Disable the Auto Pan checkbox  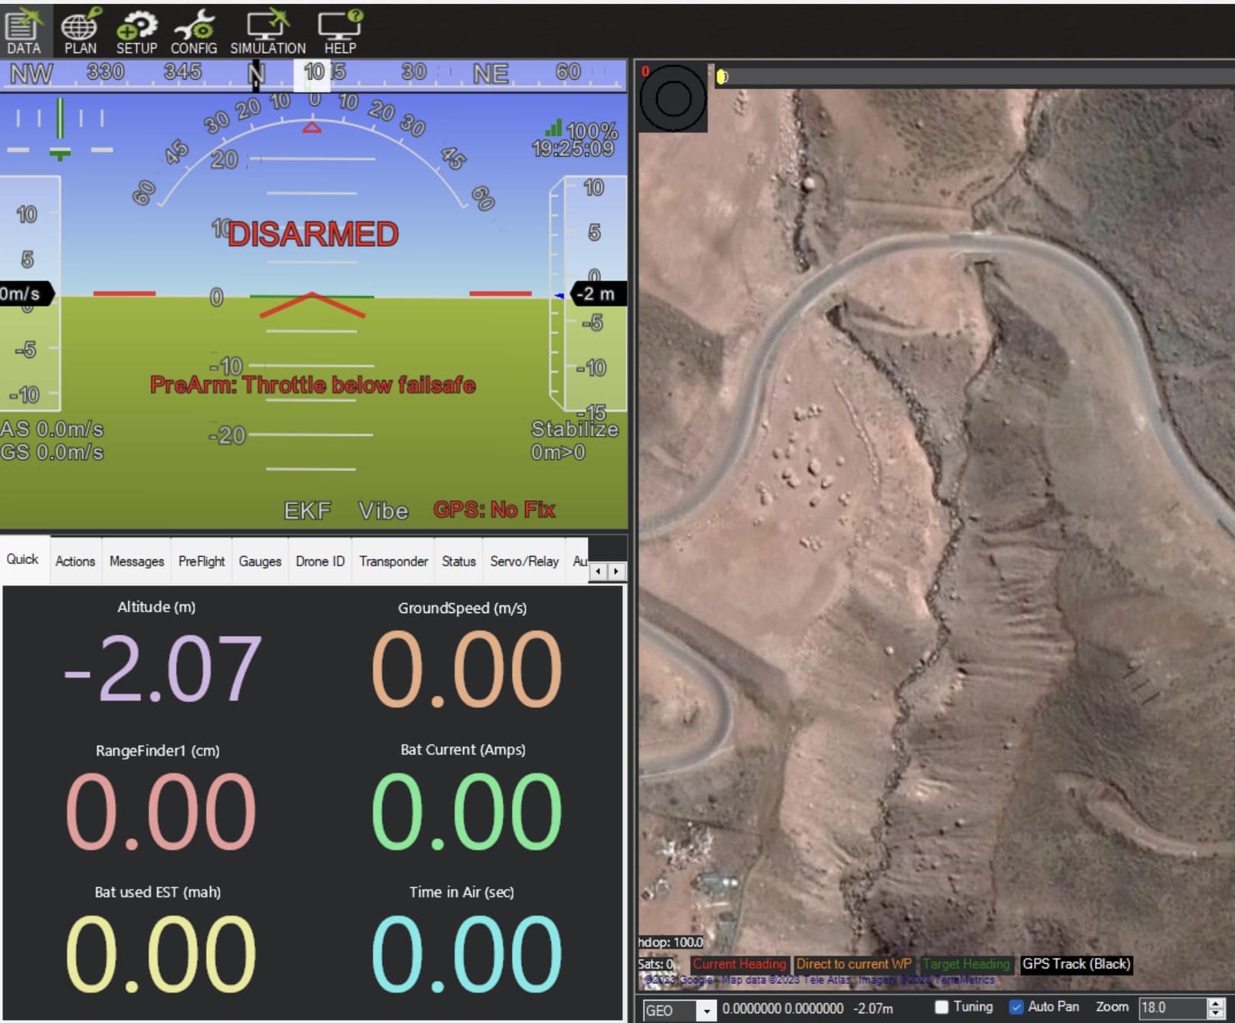pos(1017,1007)
